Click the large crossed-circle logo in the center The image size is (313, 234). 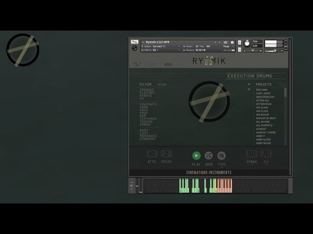(x=209, y=101)
